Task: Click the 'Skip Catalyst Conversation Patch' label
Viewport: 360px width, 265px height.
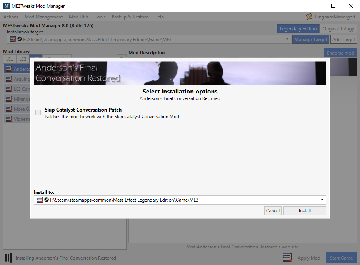Action: [x=83, y=110]
